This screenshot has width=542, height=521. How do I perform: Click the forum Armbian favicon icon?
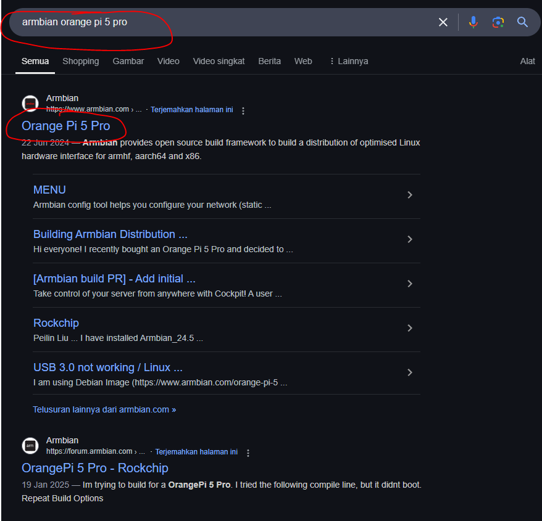[30, 446]
